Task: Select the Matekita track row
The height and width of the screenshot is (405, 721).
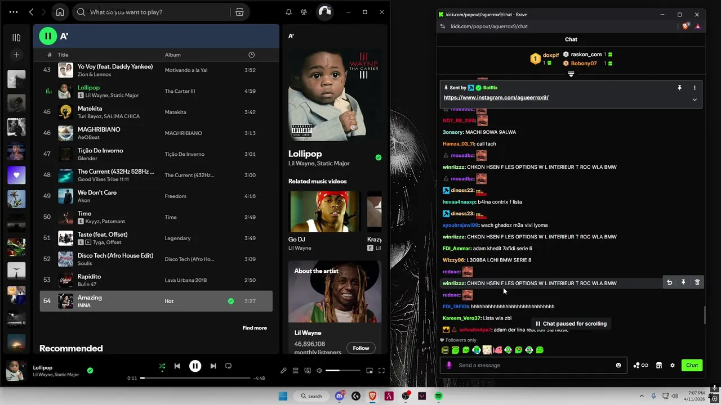Action: click(156, 112)
